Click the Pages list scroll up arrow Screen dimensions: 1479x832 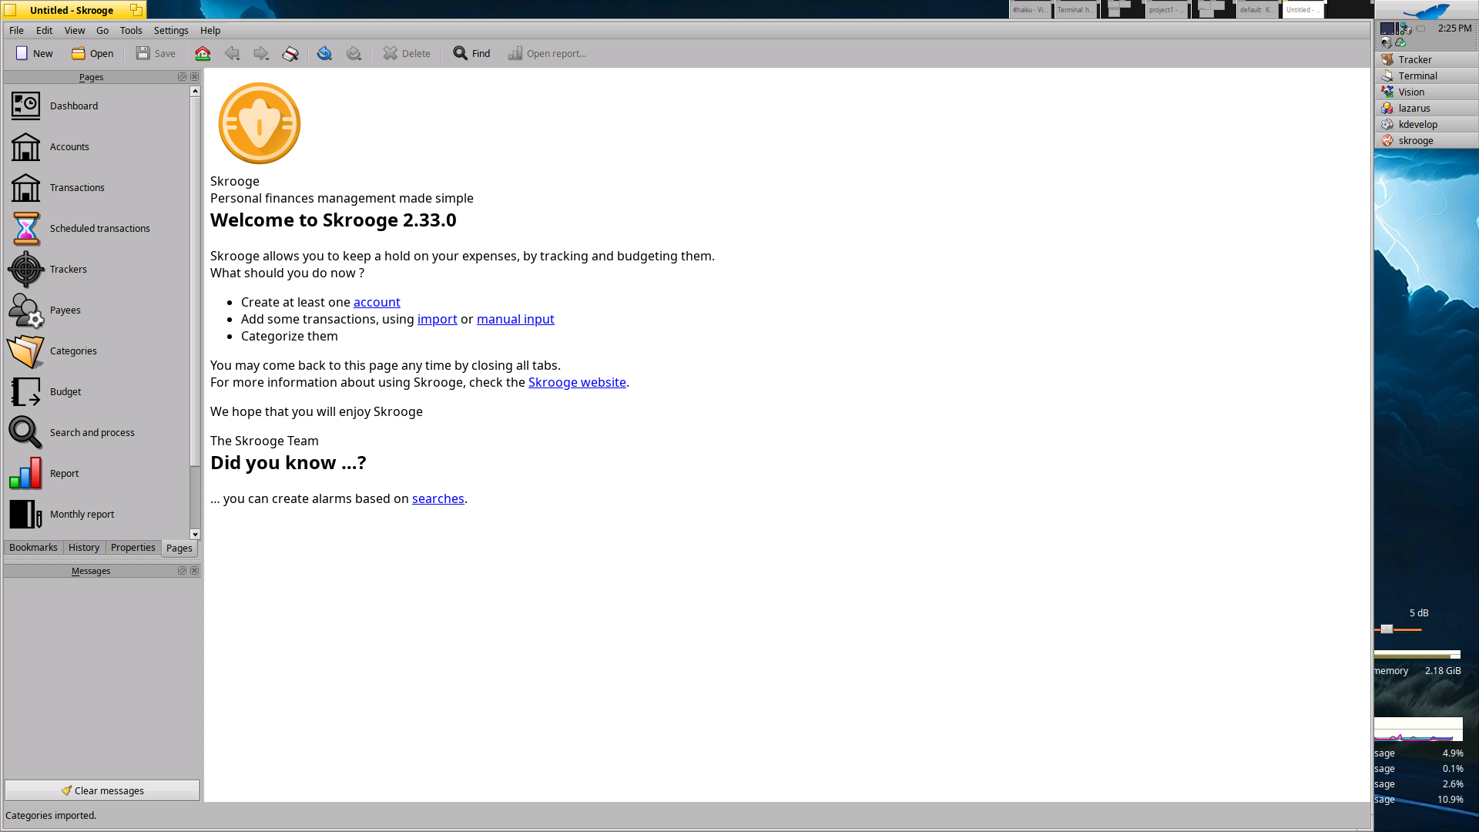[195, 91]
